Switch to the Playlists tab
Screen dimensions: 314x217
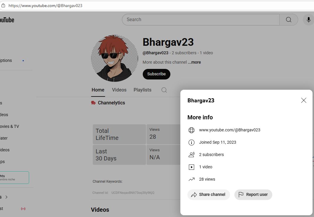click(142, 90)
